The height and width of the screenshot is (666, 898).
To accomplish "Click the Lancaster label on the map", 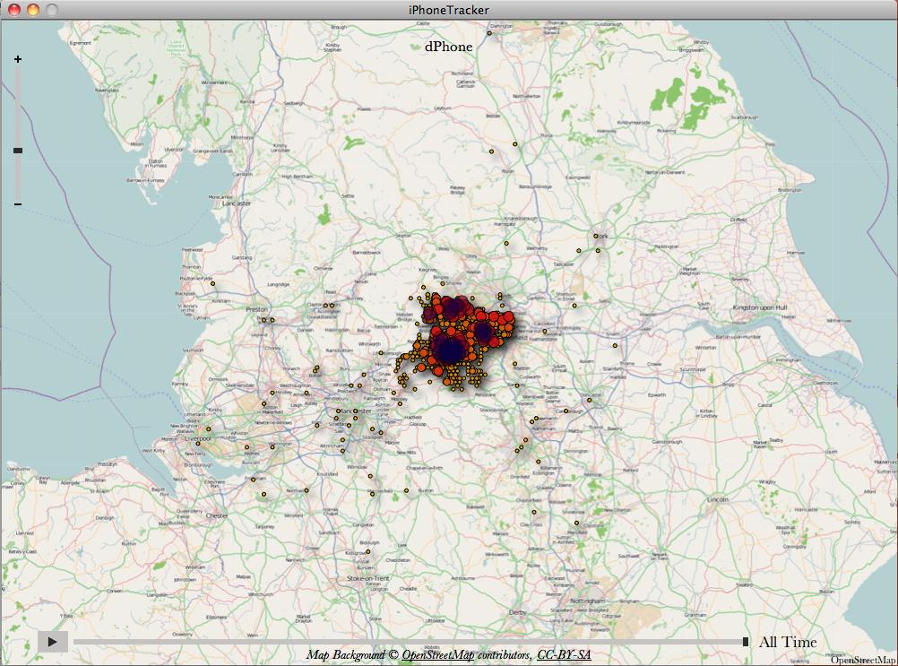I will point(237,203).
